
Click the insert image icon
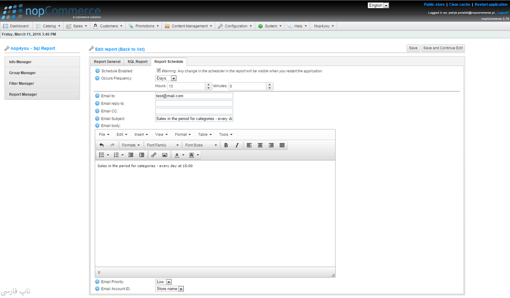[165, 155]
